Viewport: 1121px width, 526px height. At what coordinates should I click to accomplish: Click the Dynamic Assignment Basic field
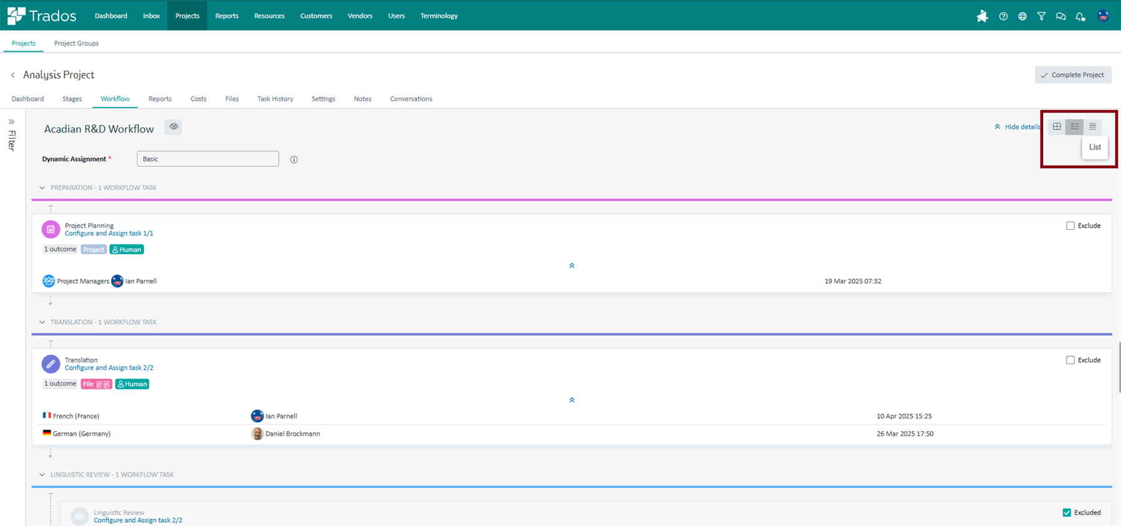click(x=207, y=159)
